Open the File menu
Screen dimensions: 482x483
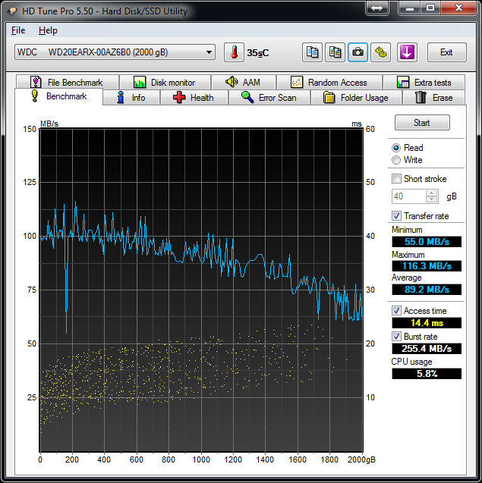(18, 30)
